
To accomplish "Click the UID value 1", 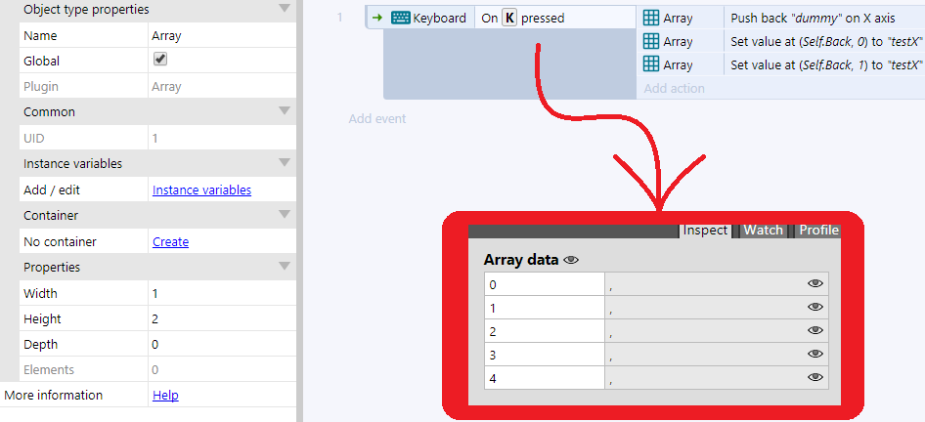I will coord(154,139).
